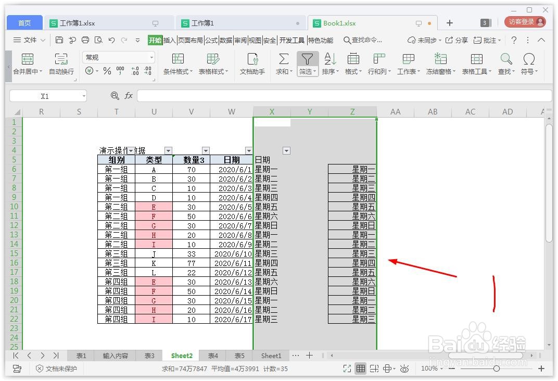Open the 文件 menu
The image size is (558, 381).
coord(29,40)
